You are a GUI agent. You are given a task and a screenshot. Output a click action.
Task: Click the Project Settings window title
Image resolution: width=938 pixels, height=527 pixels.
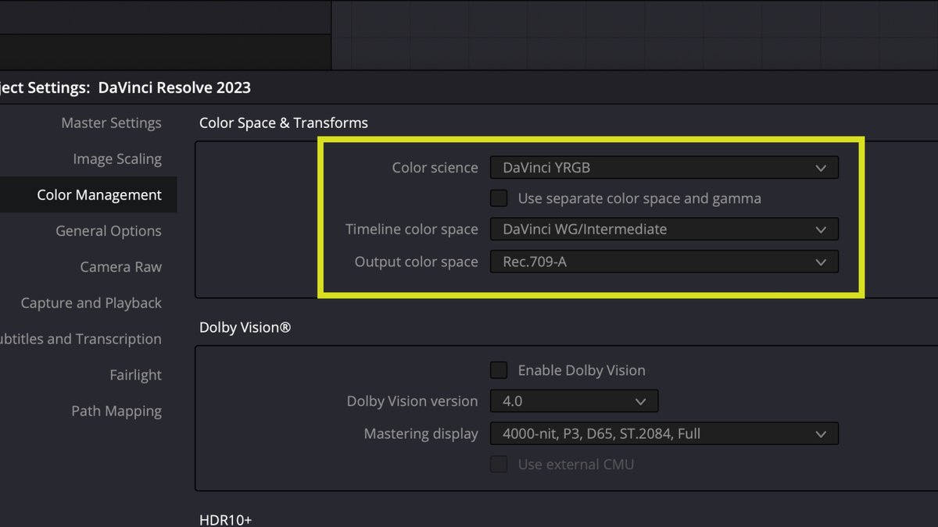pos(125,87)
